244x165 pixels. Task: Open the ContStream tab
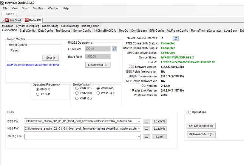pyautogui.click(x=139, y=31)
